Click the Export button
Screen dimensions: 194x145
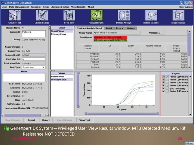click(31, 120)
